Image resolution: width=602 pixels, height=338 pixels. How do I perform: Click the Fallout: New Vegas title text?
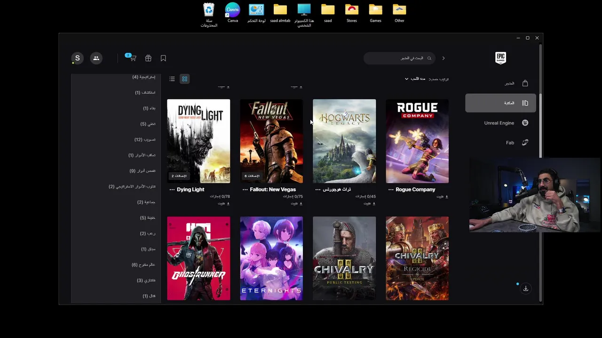point(273,190)
